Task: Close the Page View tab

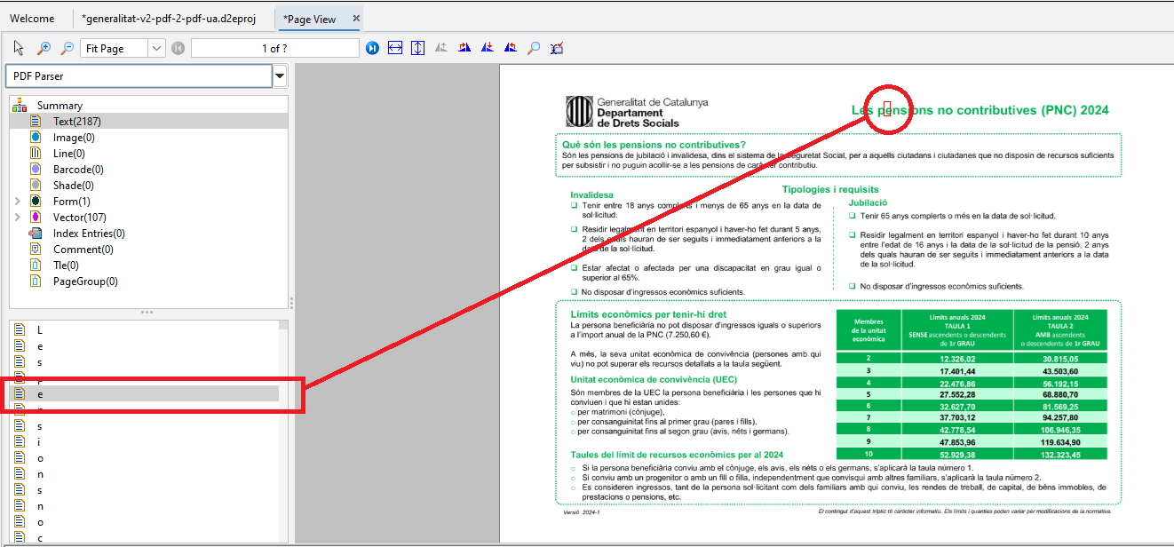Action: pyautogui.click(x=356, y=18)
